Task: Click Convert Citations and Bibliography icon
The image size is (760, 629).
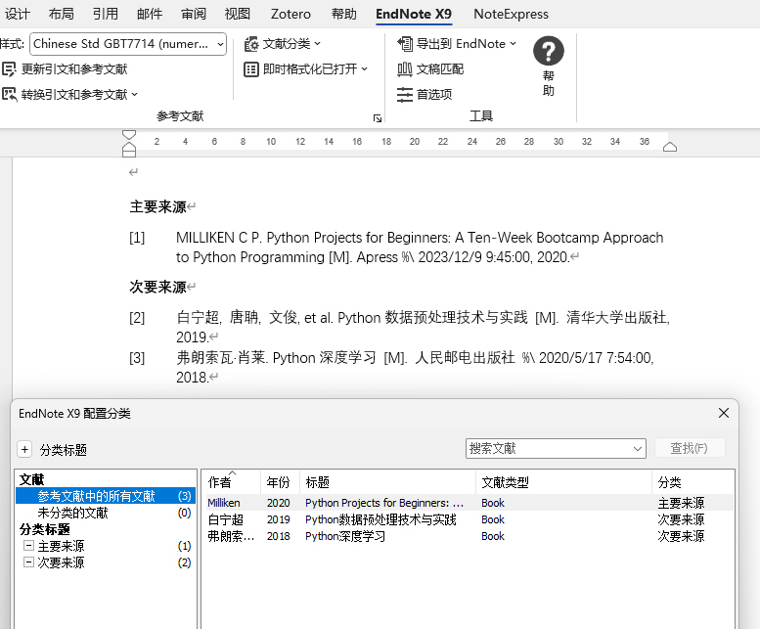Action: pos(9,94)
